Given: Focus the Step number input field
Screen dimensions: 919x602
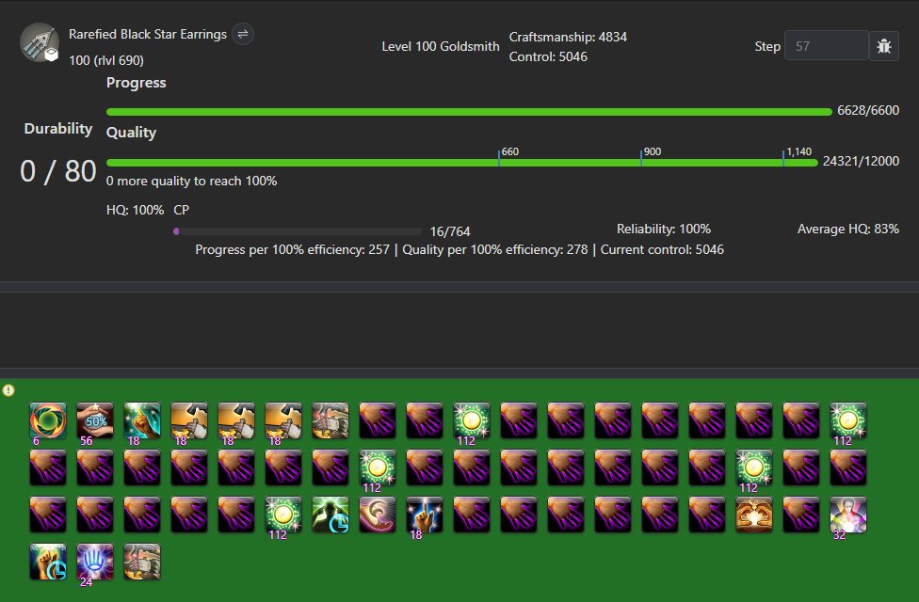Looking at the screenshot, I should tap(827, 46).
